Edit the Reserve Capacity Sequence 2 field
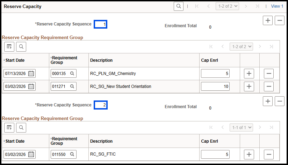This screenshot has width=288, height=165. tap(101, 105)
